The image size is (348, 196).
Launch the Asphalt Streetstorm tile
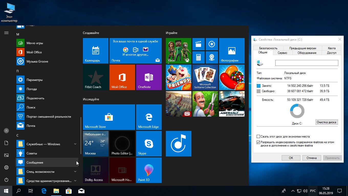tap(232, 104)
